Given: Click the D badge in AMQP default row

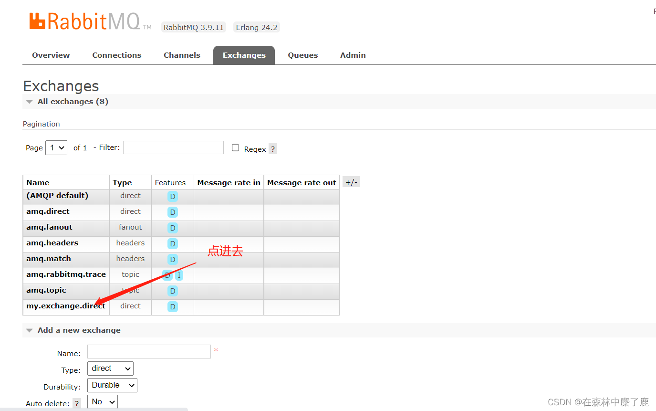Looking at the screenshot, I should pyautogui.click(x=173, y=196).
